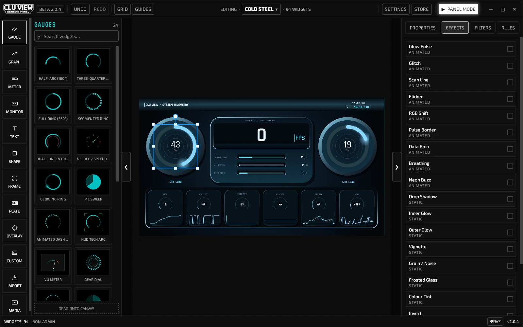Pick the Half-Arc (180°) gauge widget
Image resolution: width=523 pixels, height=327 pixels.
[53, 65]
